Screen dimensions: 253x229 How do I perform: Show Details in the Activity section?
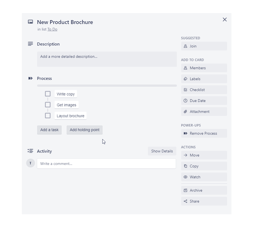pos(162,151)
